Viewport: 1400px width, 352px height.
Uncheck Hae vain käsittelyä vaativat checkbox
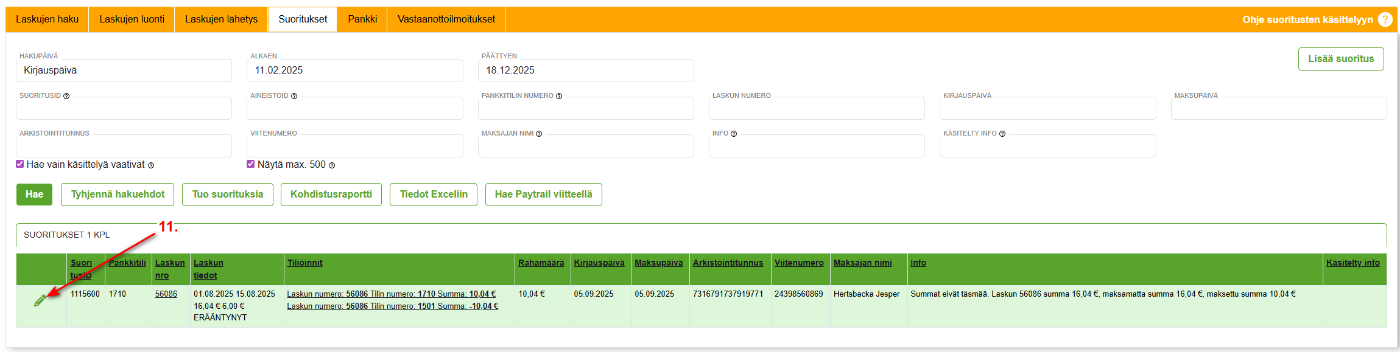(20, 164)
